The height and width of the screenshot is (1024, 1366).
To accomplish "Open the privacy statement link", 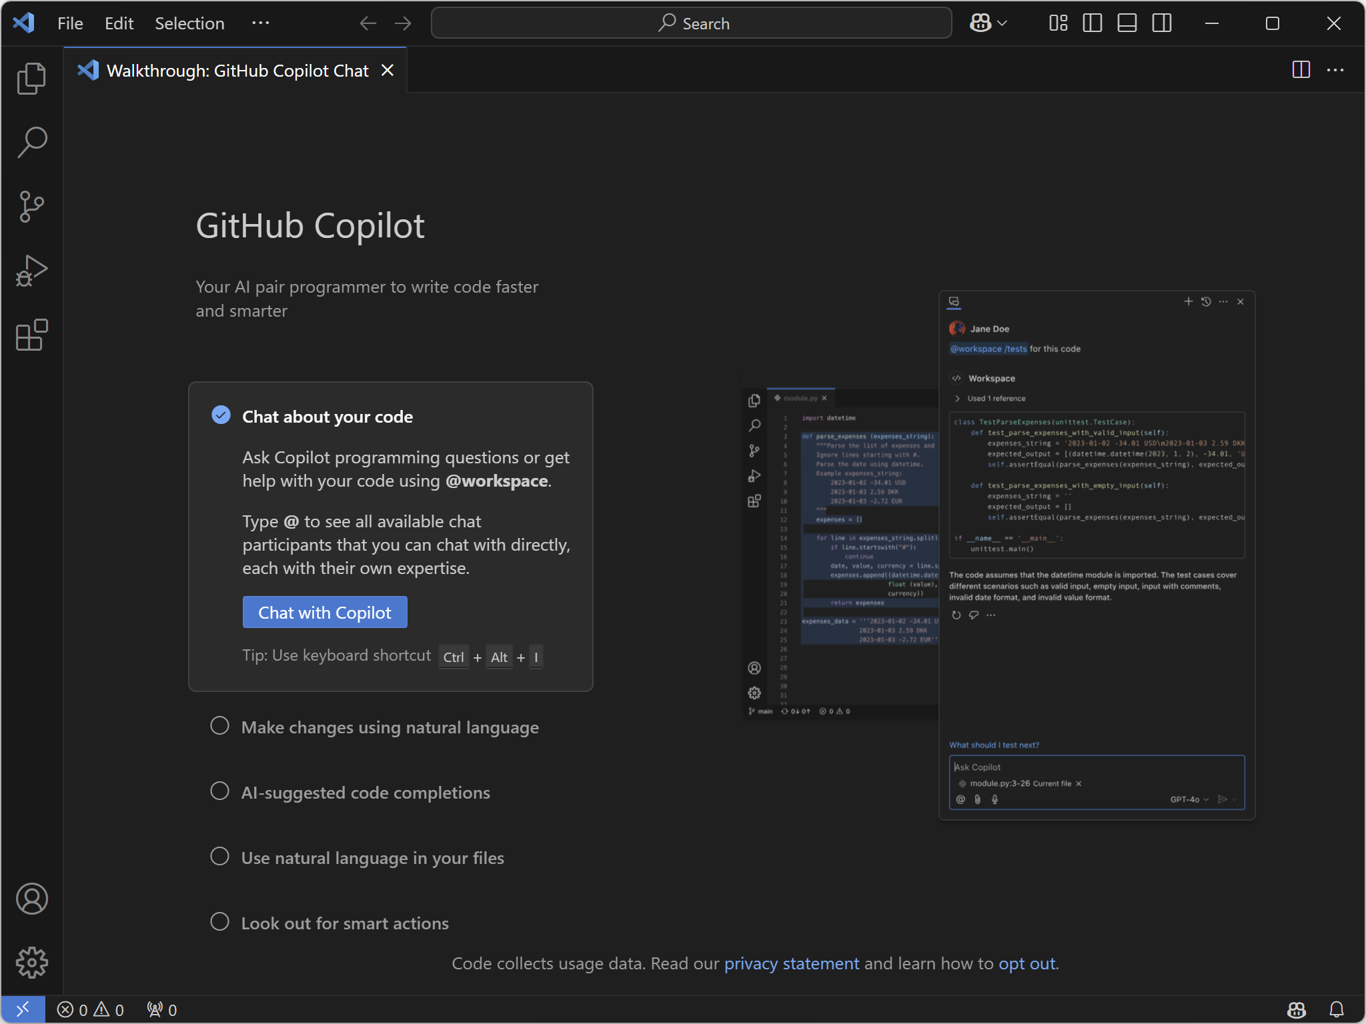I will click(791, 963).
